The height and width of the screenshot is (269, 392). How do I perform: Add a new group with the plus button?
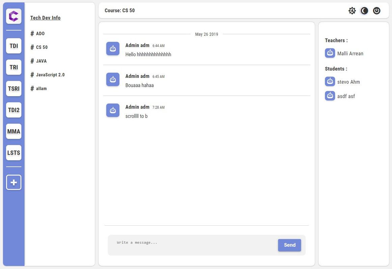click(x=14, y=182)
